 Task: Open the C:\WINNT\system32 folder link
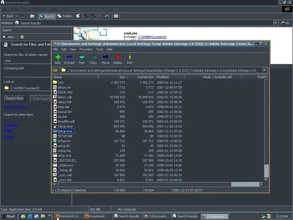(152, 37)
